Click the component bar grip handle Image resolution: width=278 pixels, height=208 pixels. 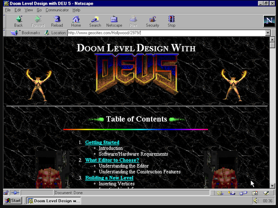point(212,193)
